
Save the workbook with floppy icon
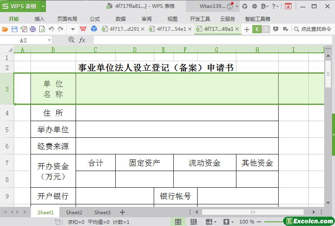tap(14, 29)
